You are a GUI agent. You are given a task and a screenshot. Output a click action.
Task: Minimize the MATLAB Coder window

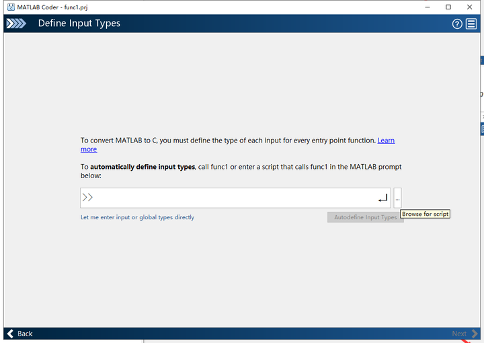428,7
